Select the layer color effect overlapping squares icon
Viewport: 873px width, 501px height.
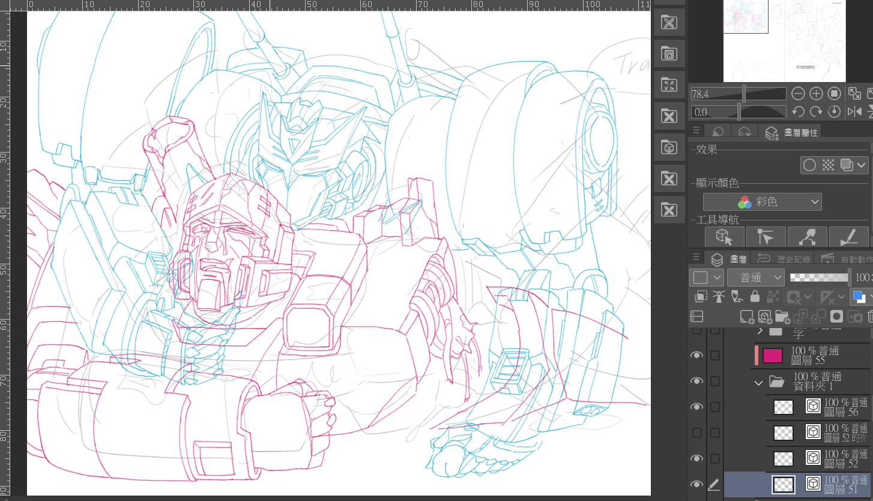[847, 165]
